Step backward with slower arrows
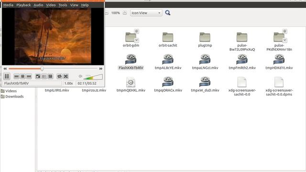Viewport: 306px width, 172px height. [x=5, y=69]
